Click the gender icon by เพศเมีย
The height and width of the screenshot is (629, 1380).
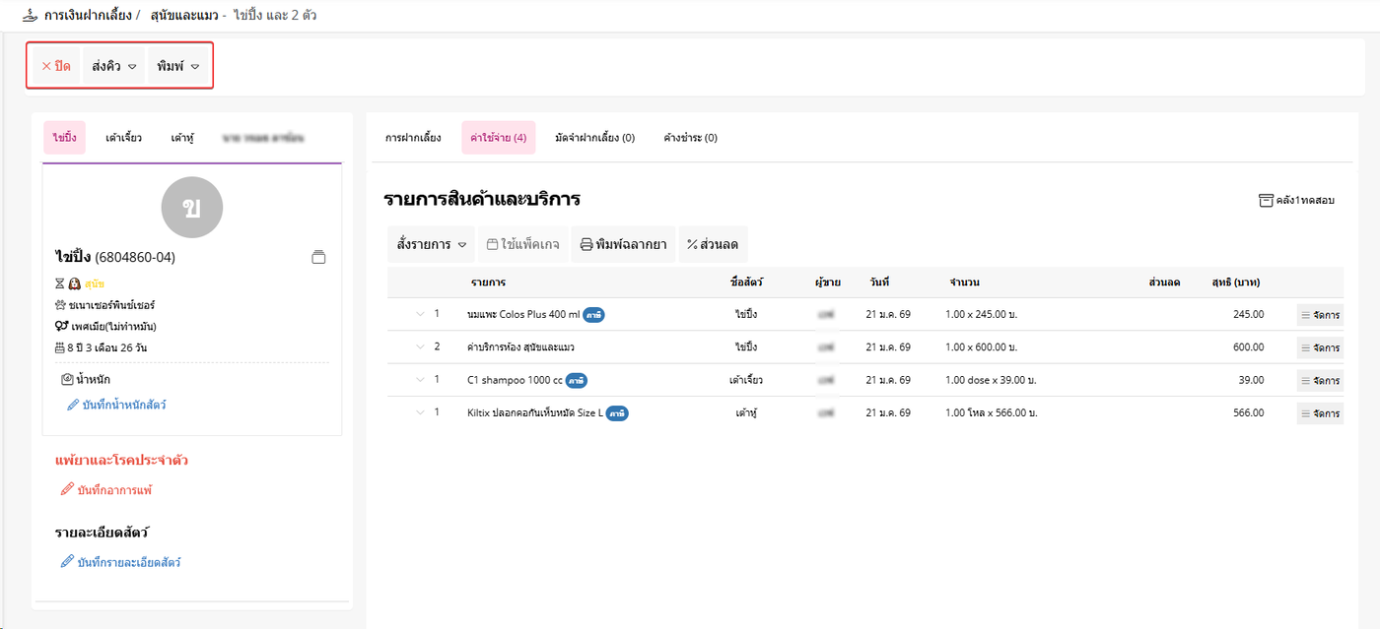61,326
